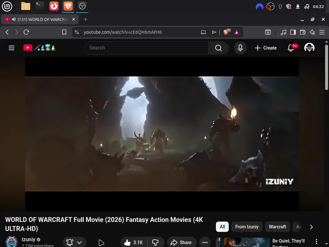Open the Izuniy channel name link

28,239
